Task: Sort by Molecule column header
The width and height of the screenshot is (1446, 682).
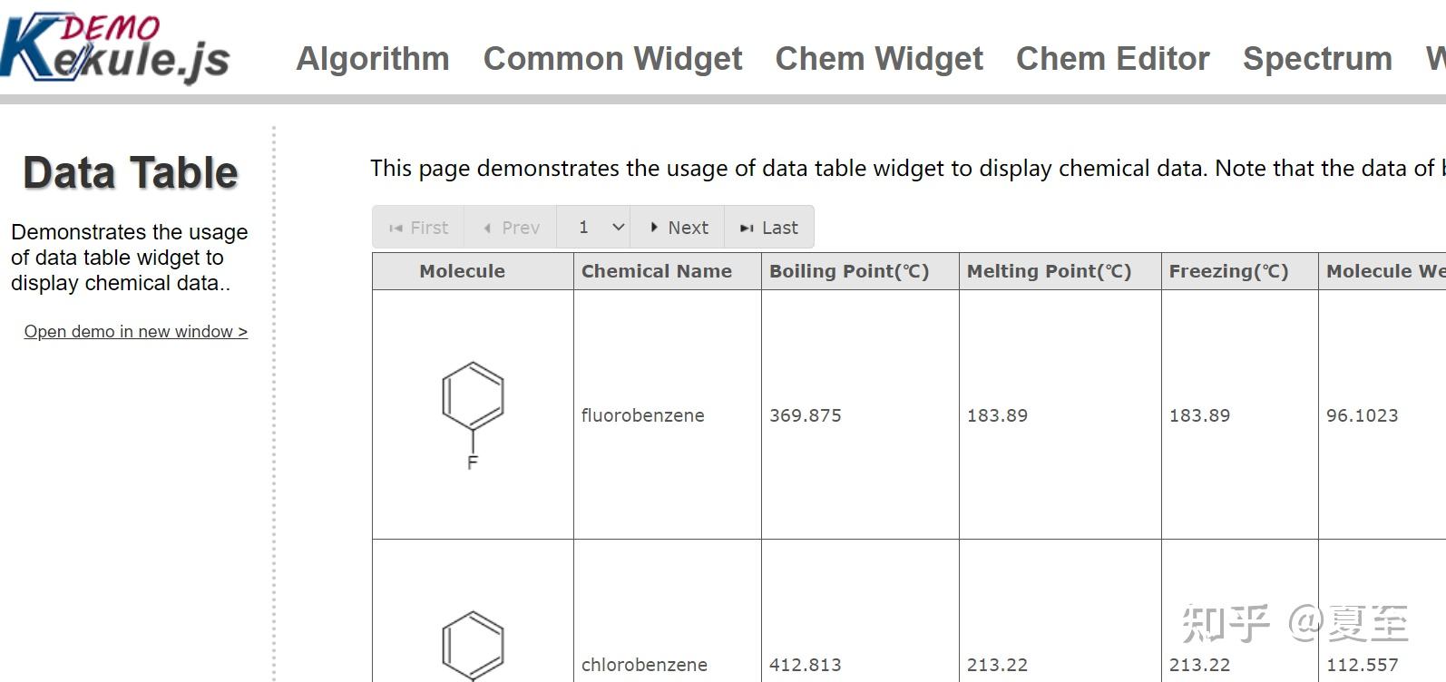Action: [x=462, y=271]
